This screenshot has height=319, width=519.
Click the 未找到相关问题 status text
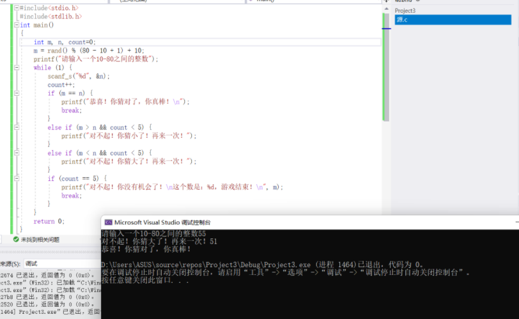tap(40, 240)
